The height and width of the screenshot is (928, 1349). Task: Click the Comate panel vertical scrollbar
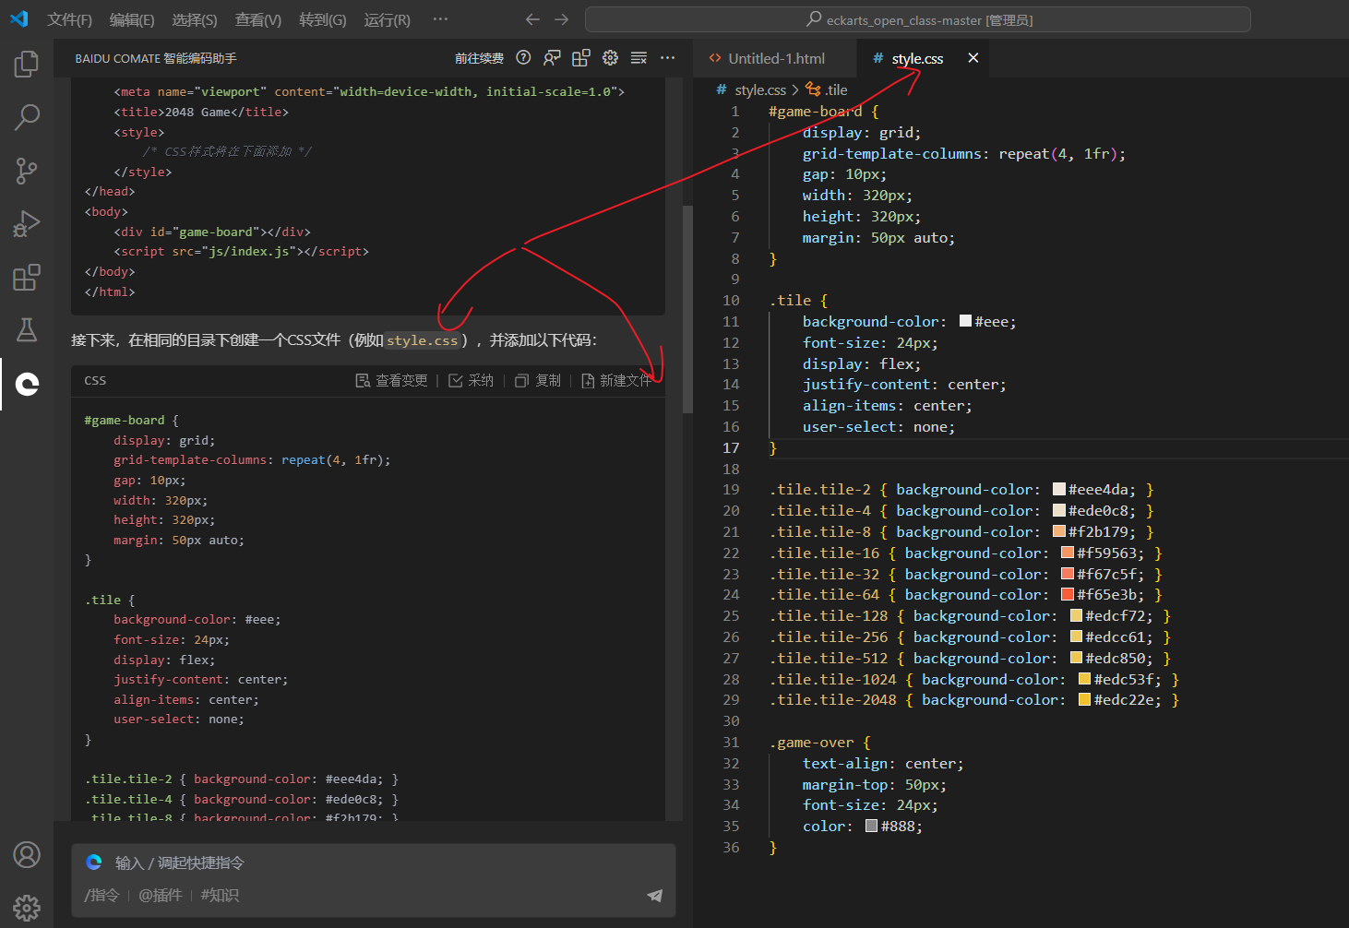point(687,309)
